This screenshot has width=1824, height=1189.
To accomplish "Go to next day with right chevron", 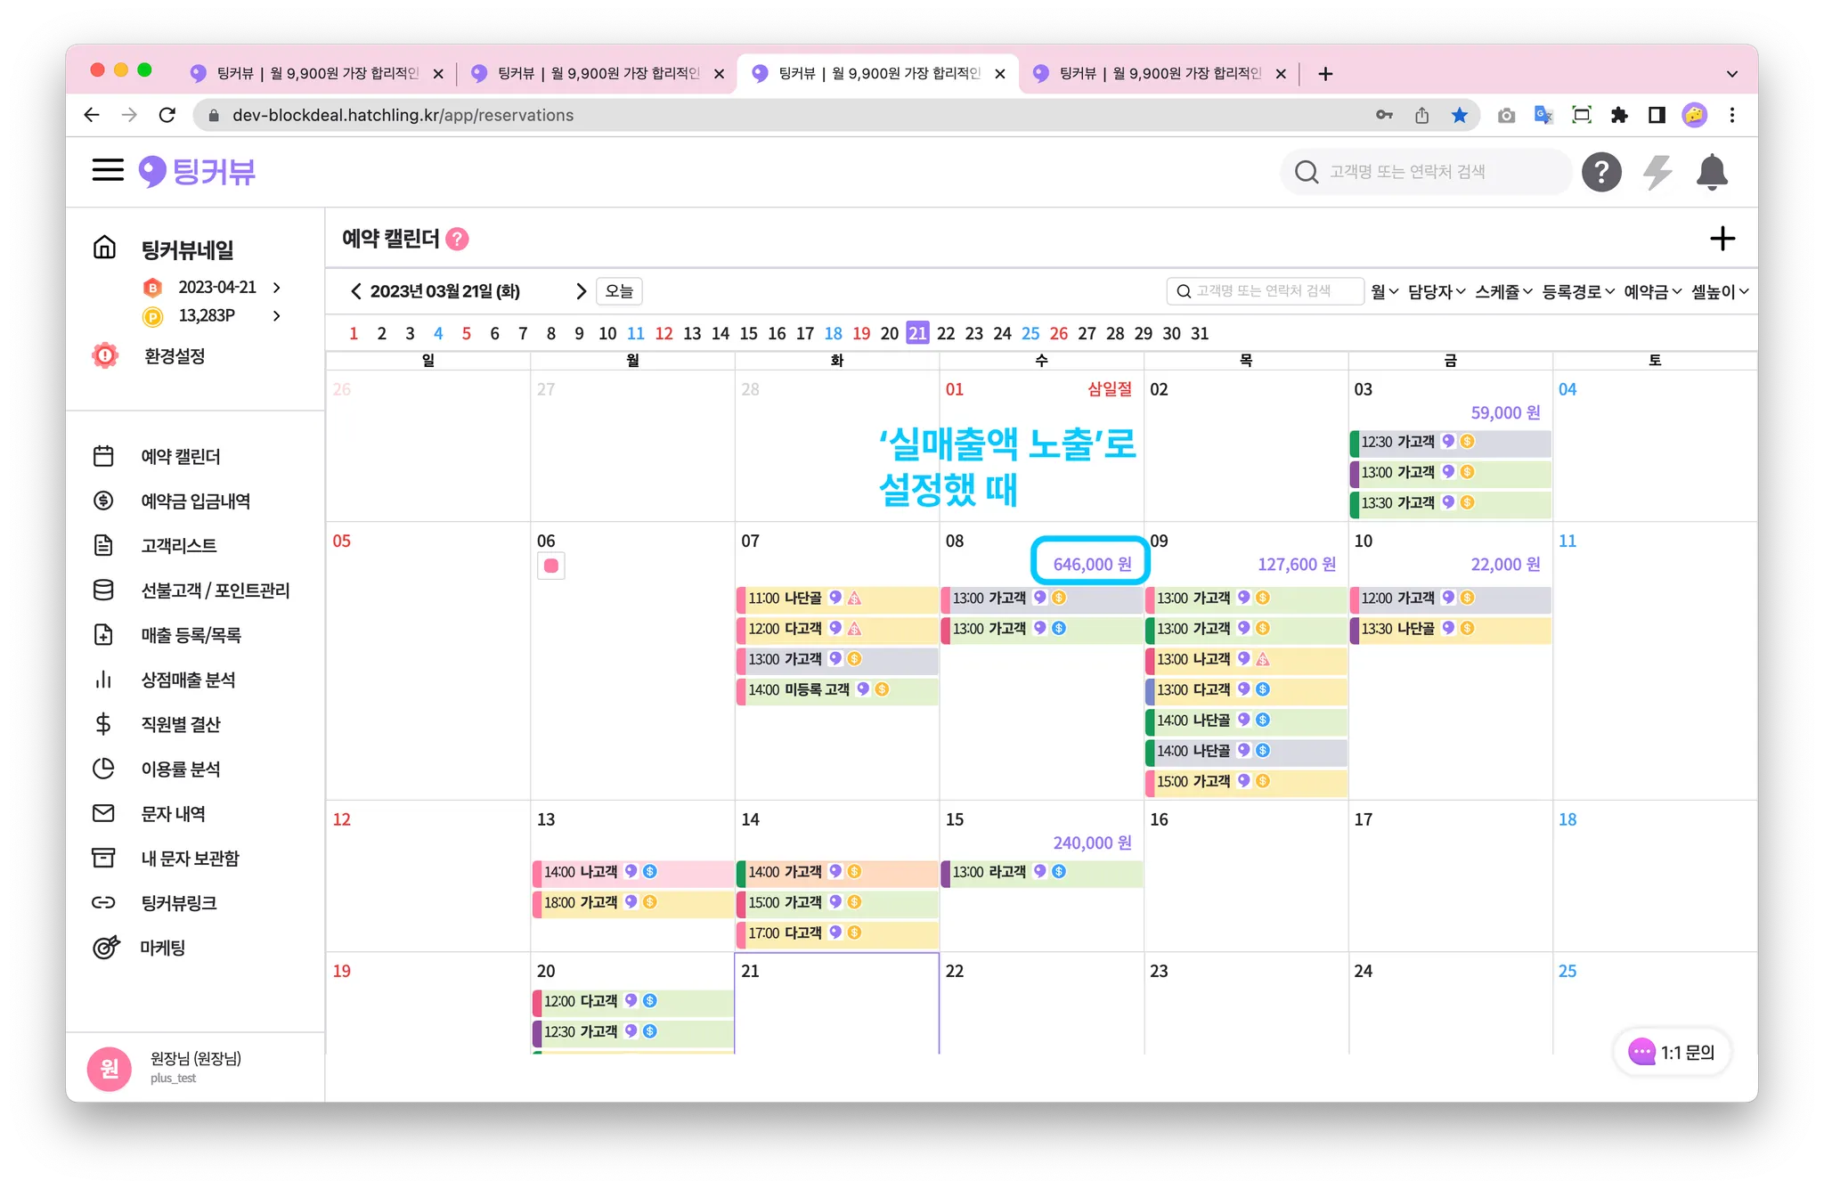I will point(581,291).
